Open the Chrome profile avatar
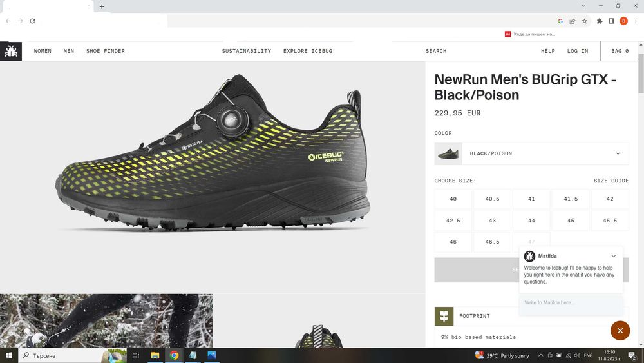Screen dimensions: 644x363 point(623,21)
